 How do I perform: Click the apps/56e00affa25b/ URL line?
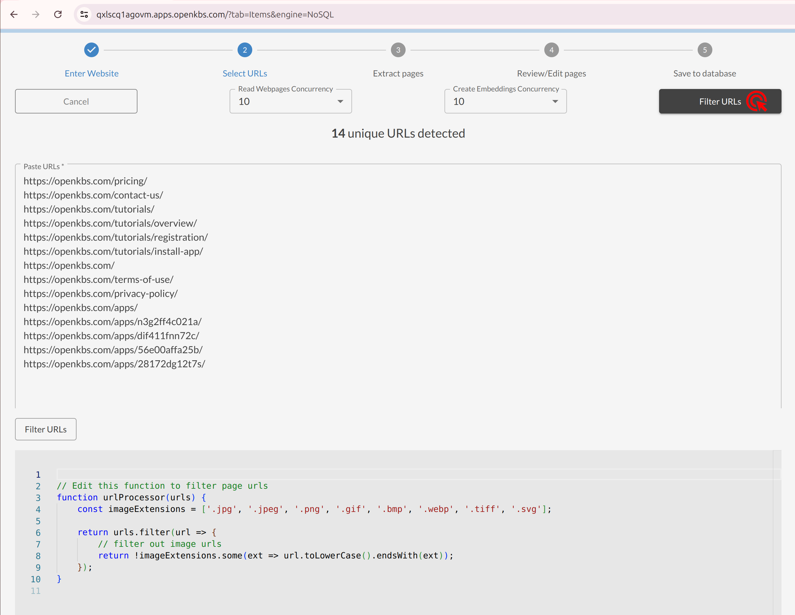pos(113,350)
